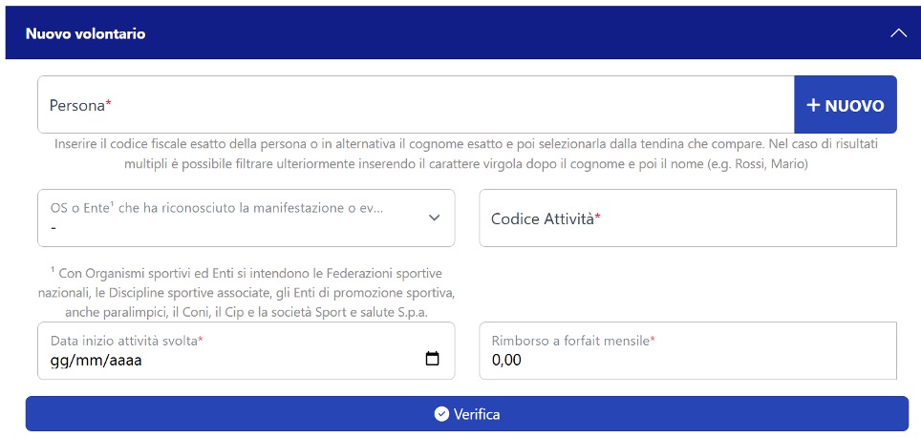Select the gg day segment of date
The image size is (921, 437).
click(x=58, y=360)
